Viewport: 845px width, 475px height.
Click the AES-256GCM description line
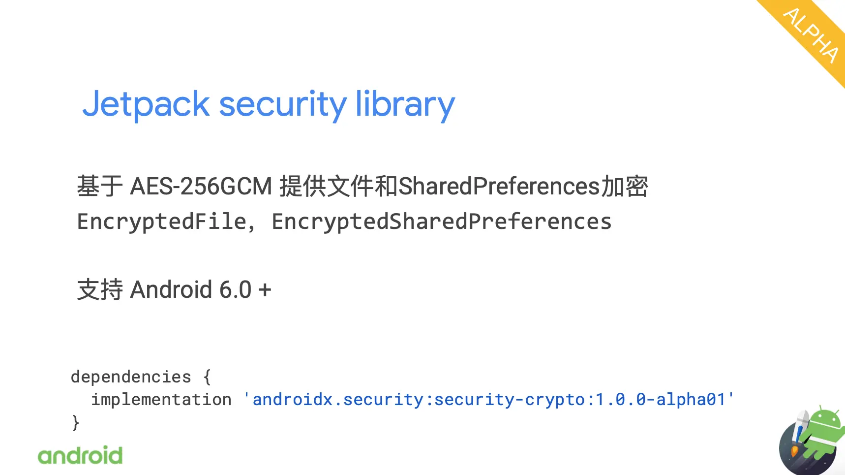[362, 187]
